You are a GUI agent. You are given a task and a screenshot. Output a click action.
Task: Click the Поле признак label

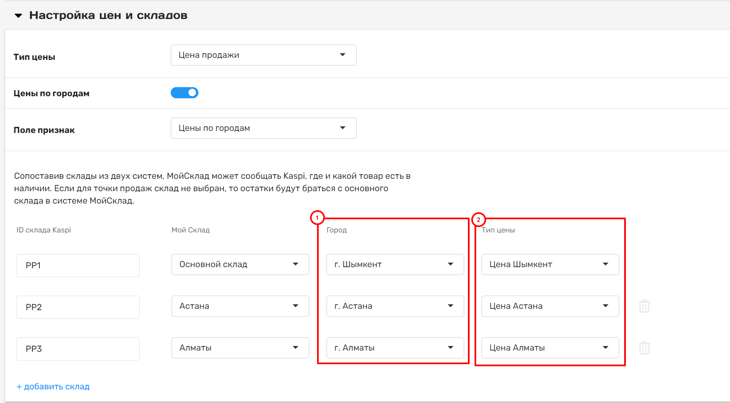44,130
